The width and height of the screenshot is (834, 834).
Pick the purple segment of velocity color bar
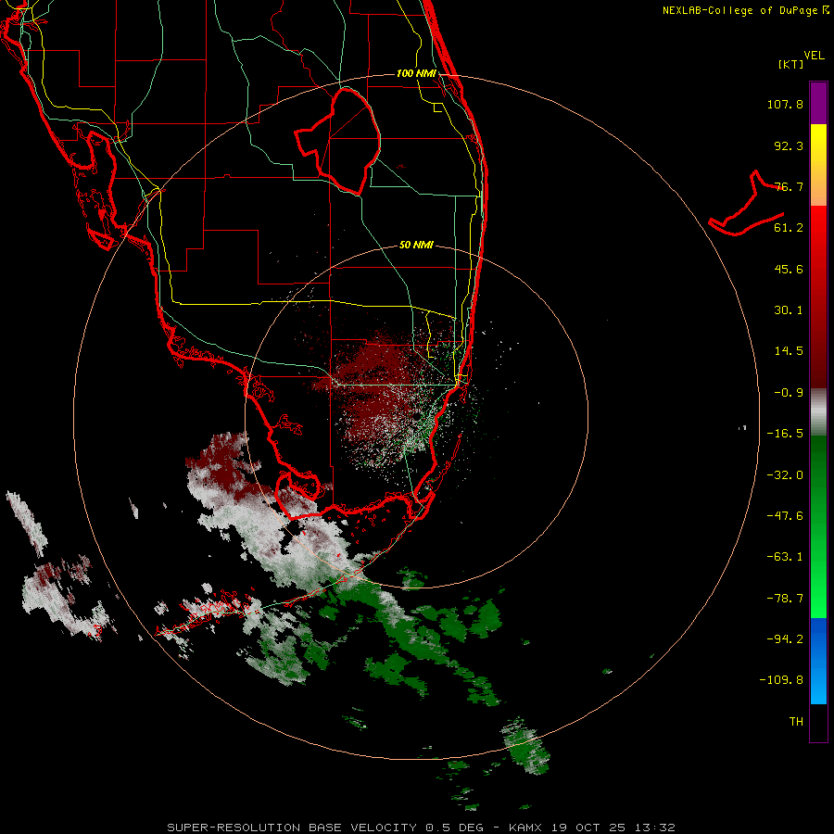point(818,103)
